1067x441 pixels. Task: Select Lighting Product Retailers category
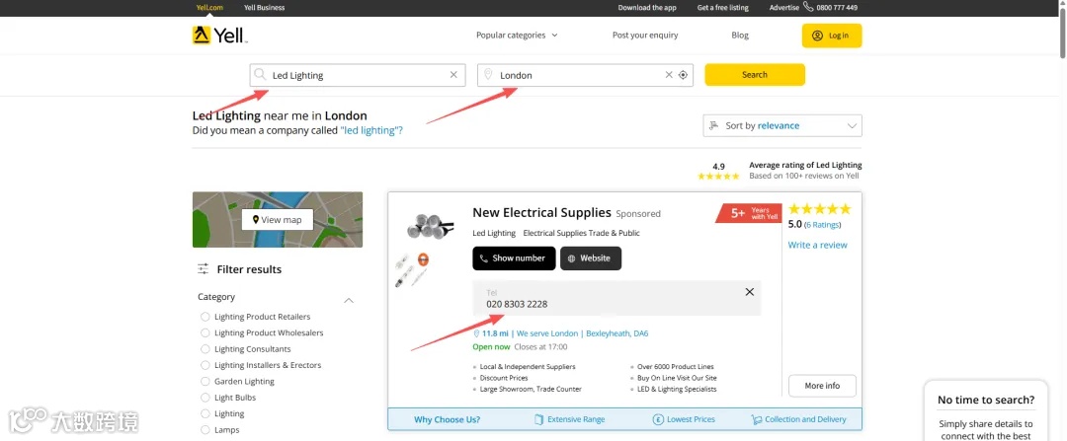(205, 317)
